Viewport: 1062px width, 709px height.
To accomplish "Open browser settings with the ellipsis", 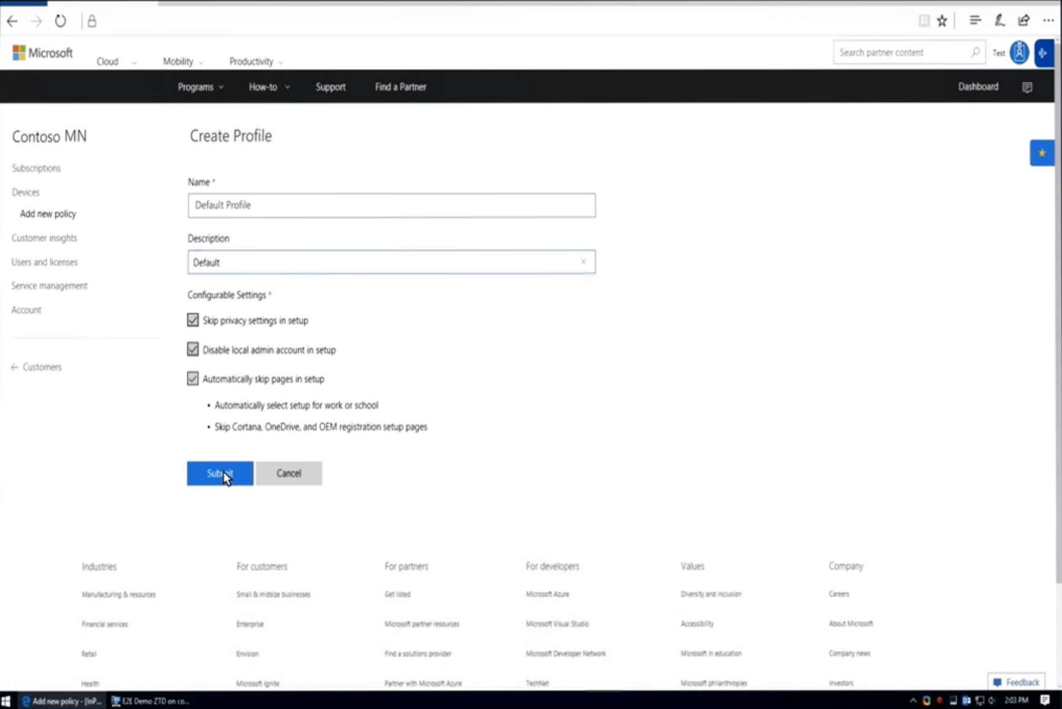I will pyautogui.click(x=1049, y=21).
